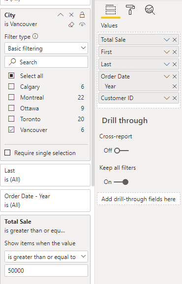The height and width of the screenshot is (284, 182).
Task: Click the 'Montreal' city label
Action: (32, 98)
